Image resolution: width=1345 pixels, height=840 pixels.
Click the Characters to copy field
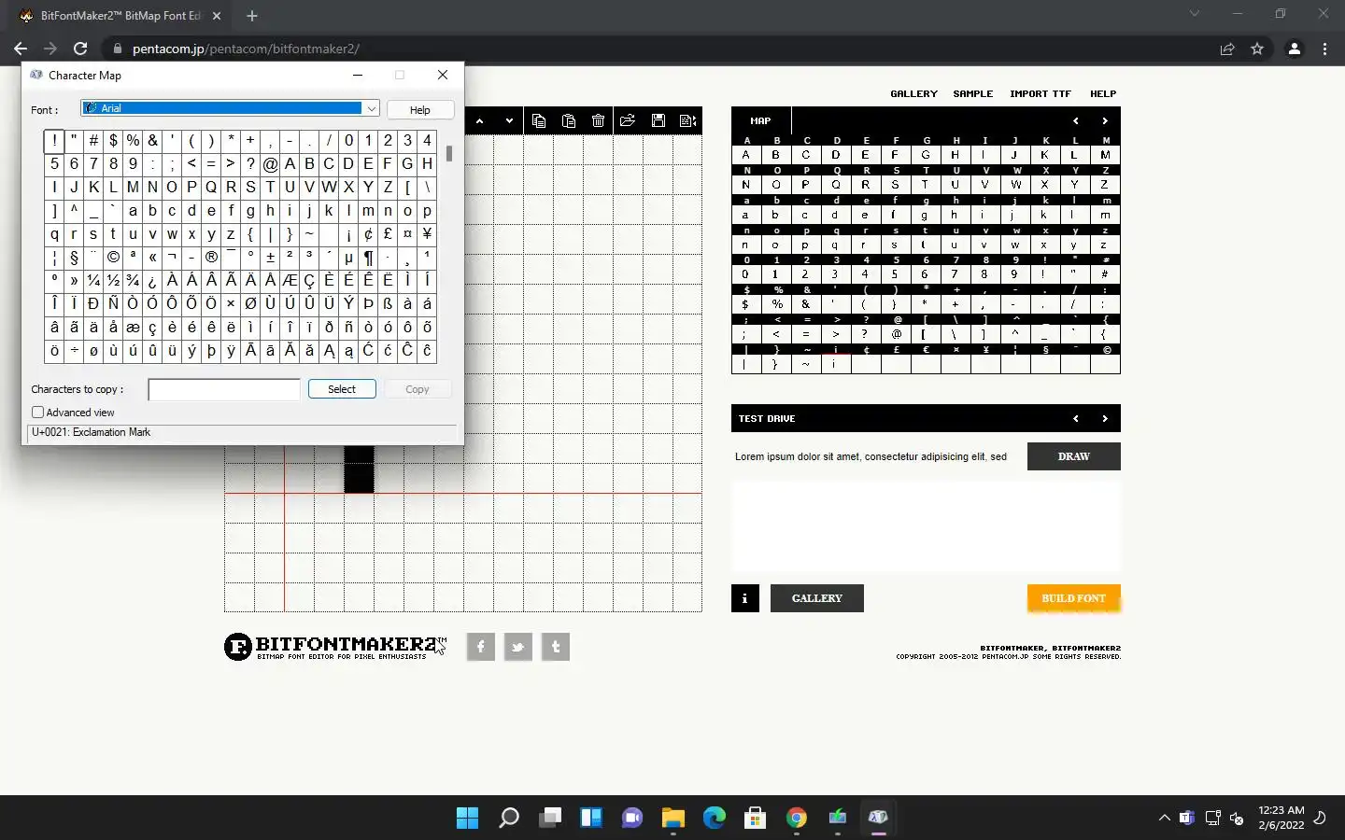point(224,389)
